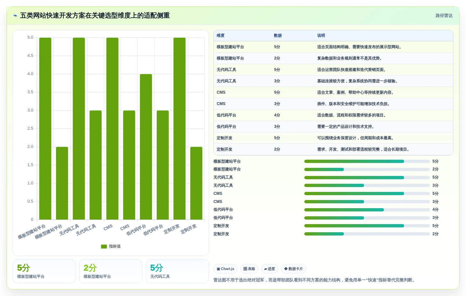The width and height of the screenshot is (466, 296).
Task: Open the 5分 无代码工具 data card
Action: point(177,271)
